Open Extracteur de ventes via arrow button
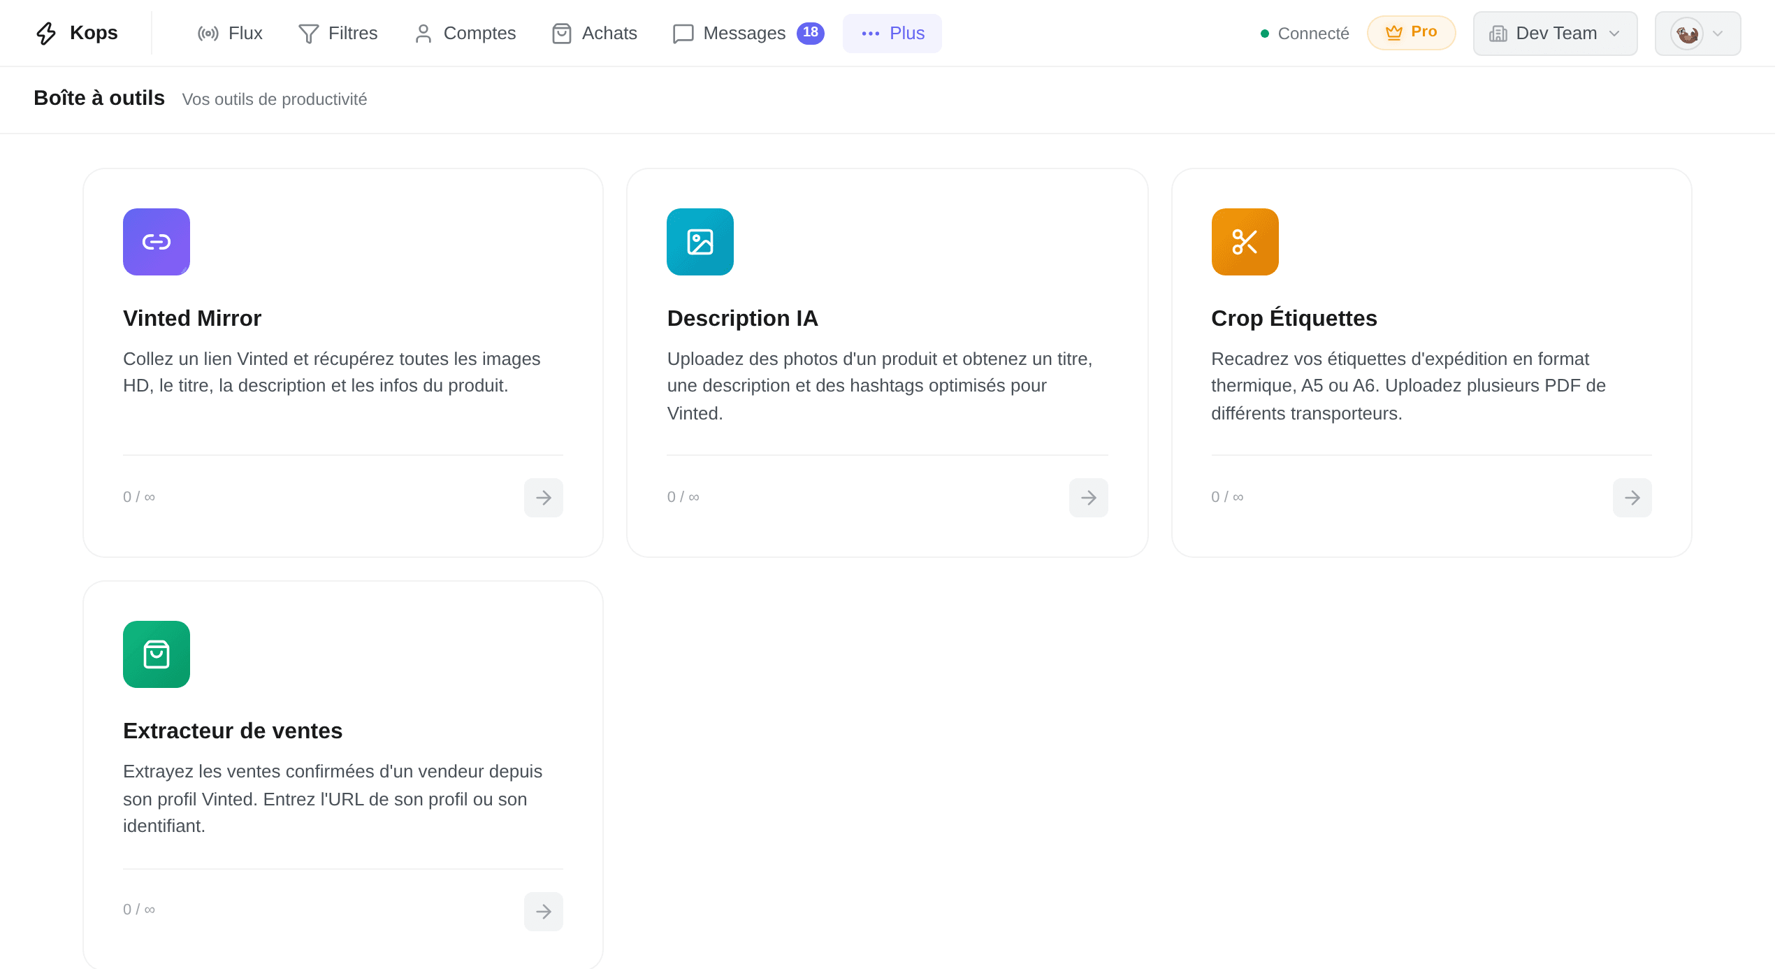The height and width of the screenshot is (969, 1789). [544, 912]
